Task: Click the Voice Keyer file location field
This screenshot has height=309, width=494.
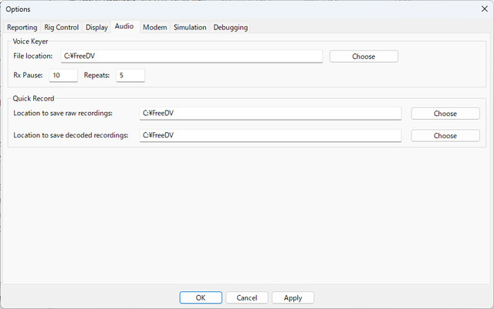Action: (191, 56)
